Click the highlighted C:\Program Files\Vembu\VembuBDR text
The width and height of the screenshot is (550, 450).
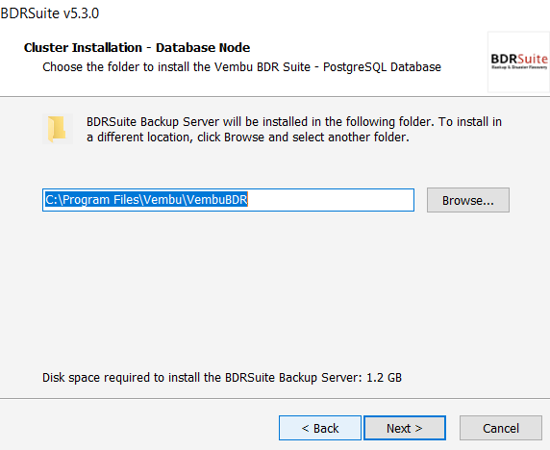click(x=146, y=200)
